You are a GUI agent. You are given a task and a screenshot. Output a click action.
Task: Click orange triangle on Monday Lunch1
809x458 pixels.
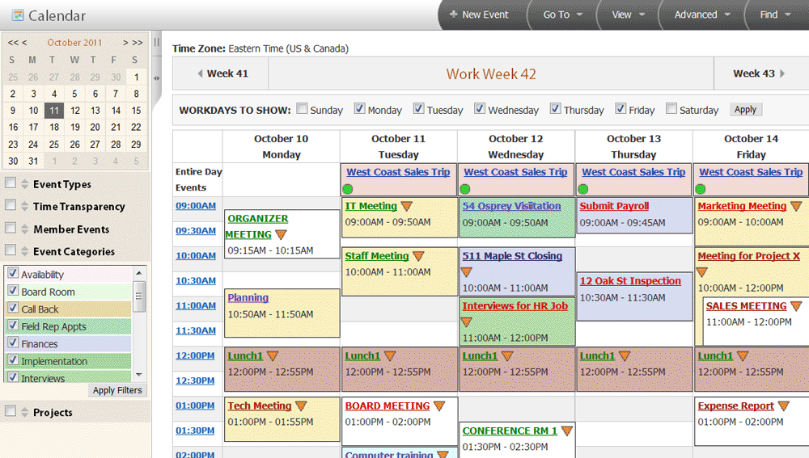point(273,356)
